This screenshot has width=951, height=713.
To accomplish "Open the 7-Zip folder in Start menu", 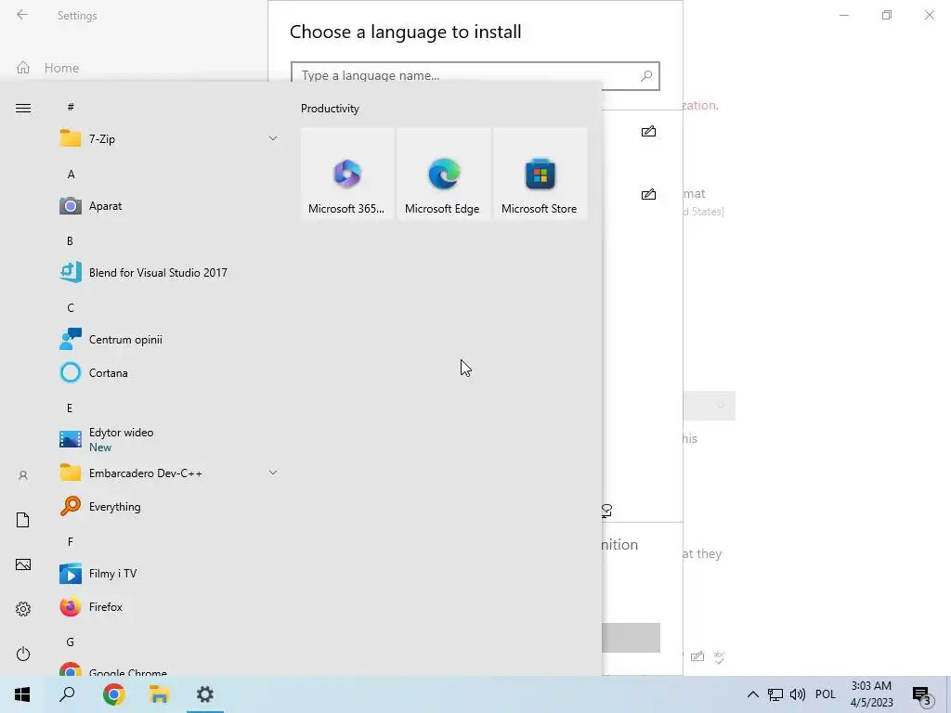I will [x=168, y=139].
